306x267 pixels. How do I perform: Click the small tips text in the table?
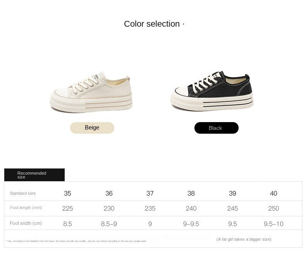click(x=76, y=241)
